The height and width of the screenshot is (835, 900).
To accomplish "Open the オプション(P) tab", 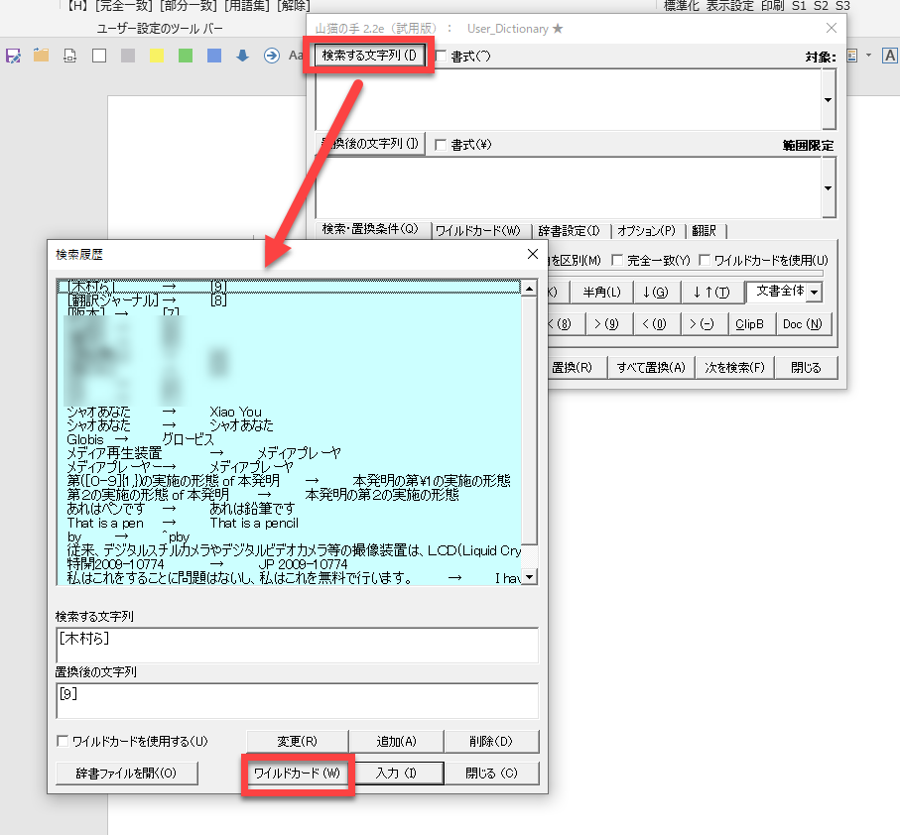I will point(646,231).
